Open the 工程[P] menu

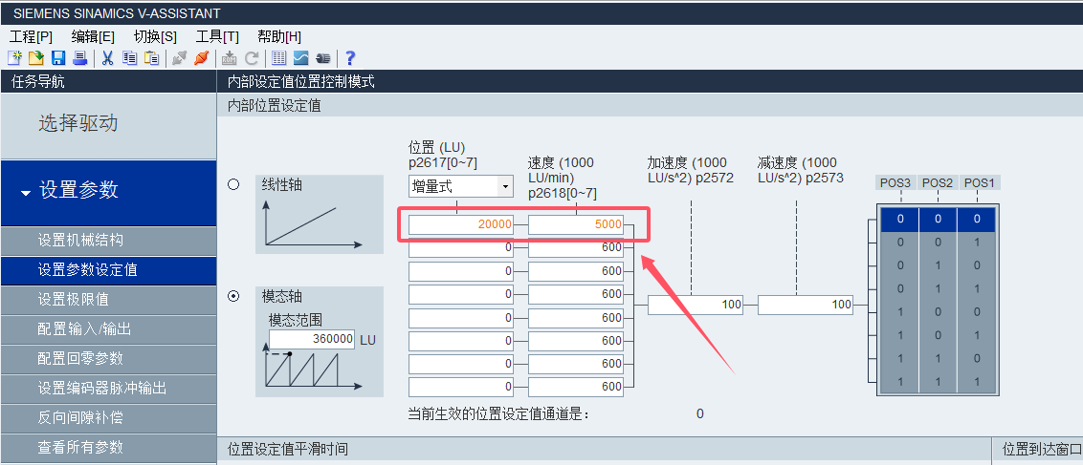coord(32,36)
